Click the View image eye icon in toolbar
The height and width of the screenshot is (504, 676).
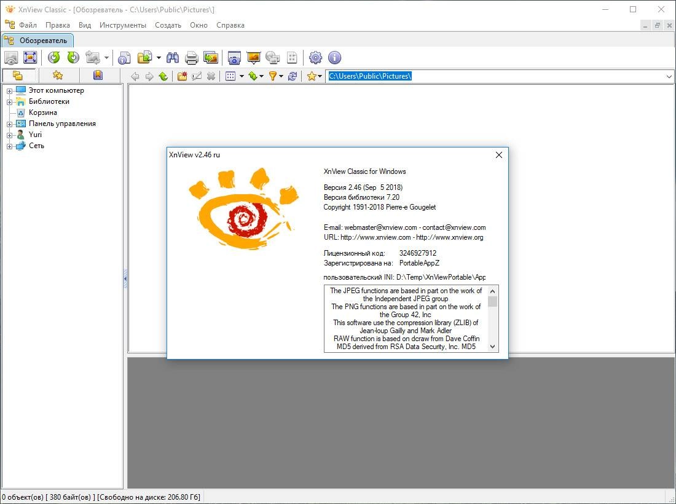click(11, 57)
